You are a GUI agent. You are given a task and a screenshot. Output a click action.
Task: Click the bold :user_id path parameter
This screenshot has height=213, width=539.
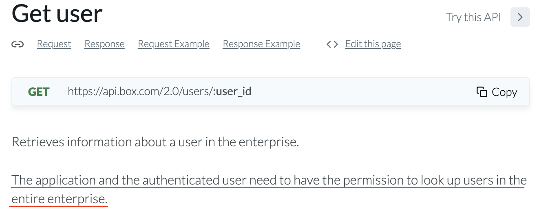pos(232,91)
